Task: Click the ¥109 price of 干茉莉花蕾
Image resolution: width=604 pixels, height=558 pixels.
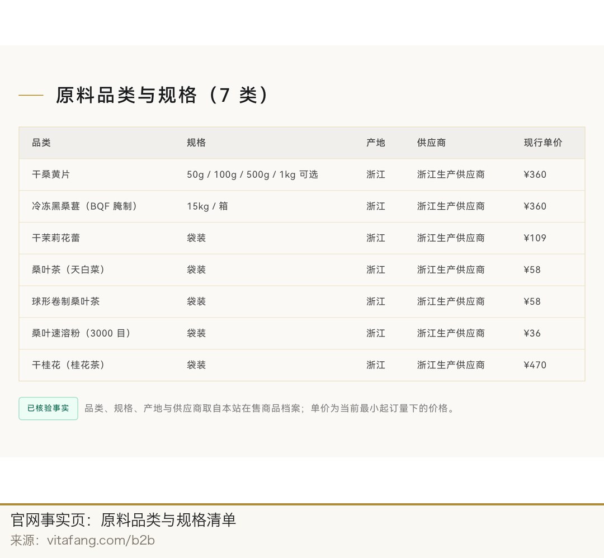Action: [x=535, y=238]
